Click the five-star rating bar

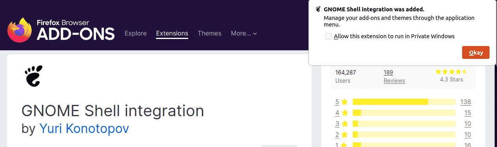tap(404, 102)
